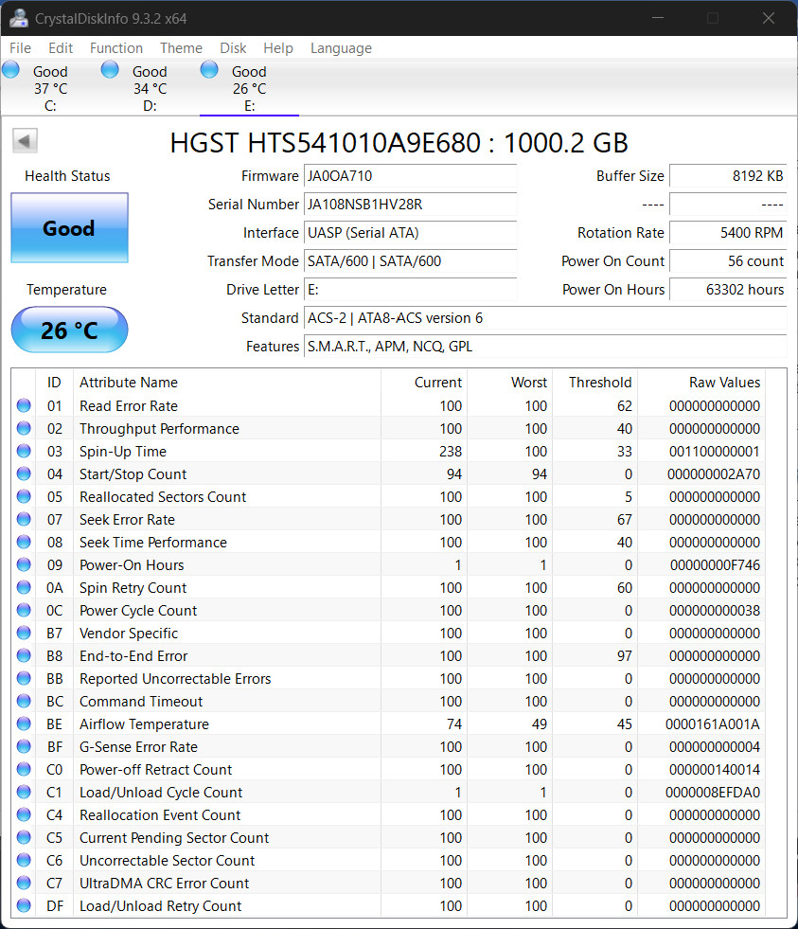Click the status dot for UltraDMA CRC Error Count
Screen dimensions: 798x929
tap(24, 883)
